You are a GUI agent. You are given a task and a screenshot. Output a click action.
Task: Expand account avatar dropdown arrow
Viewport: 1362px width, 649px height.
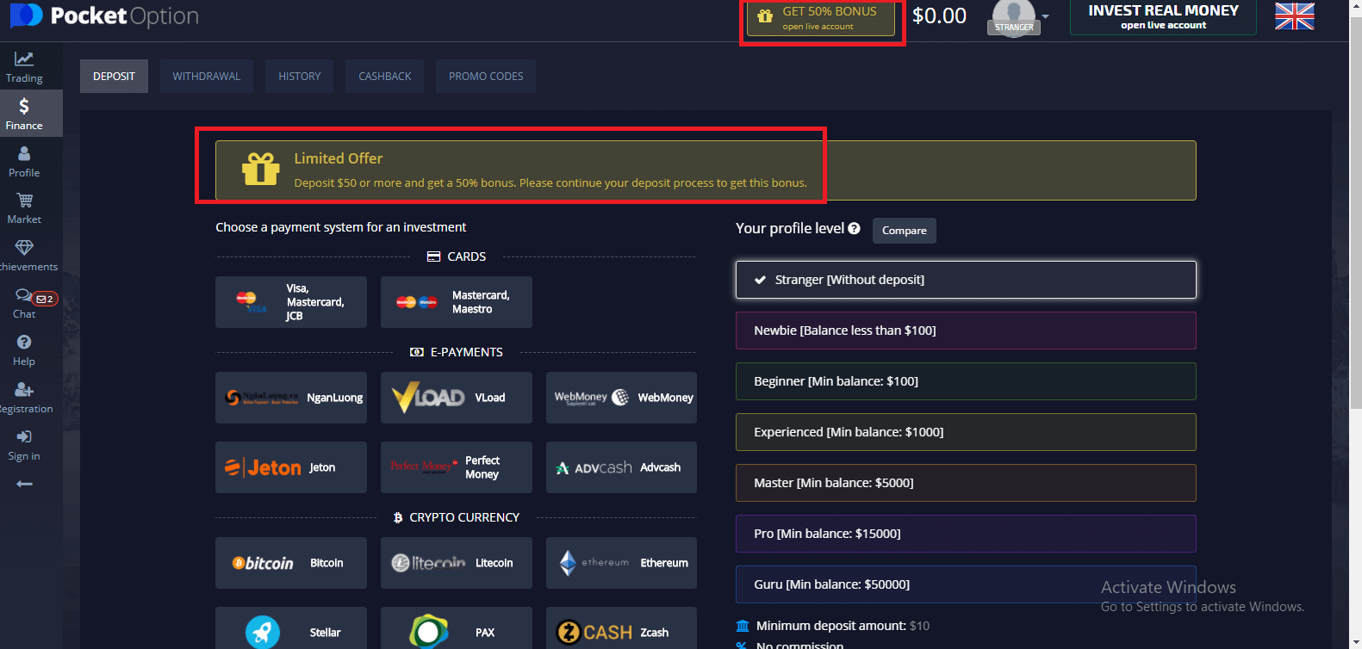1045,16
